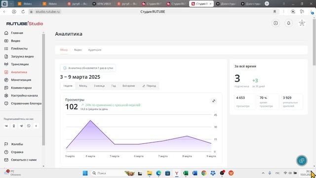Open the Windows Start menu
316x178 pixels.
(85, 173)
